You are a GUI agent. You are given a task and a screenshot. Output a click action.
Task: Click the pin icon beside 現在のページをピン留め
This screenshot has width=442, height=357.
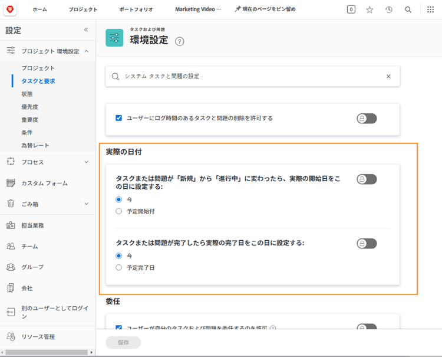pyautogui.click(x=238, y=9)
